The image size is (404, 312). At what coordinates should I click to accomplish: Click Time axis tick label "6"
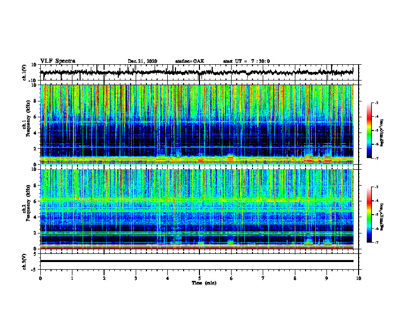coord(232,278)
